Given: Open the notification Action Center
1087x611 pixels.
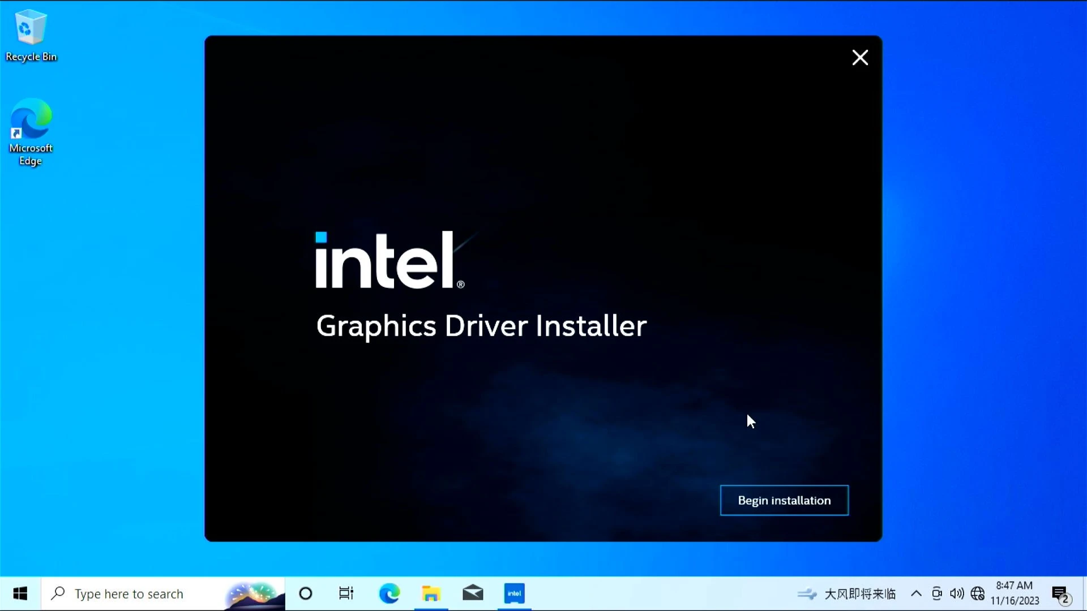Looking at the screenshot, I should click(x=1061, y=595).
